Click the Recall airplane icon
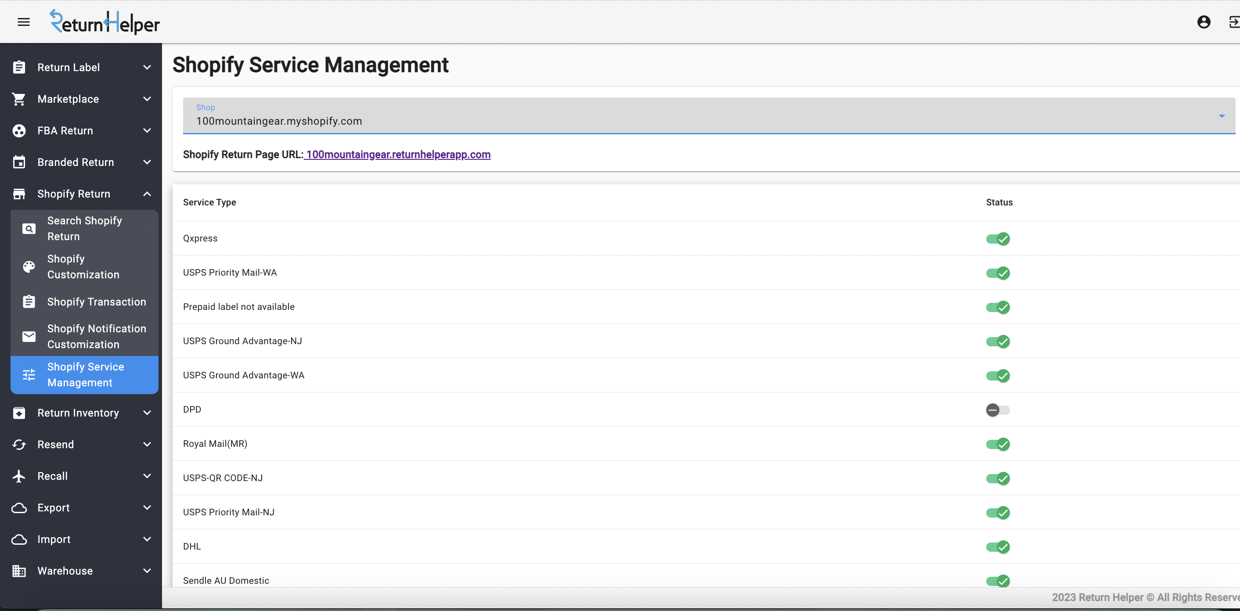The image size is (1240, 611). coord(19,476)
